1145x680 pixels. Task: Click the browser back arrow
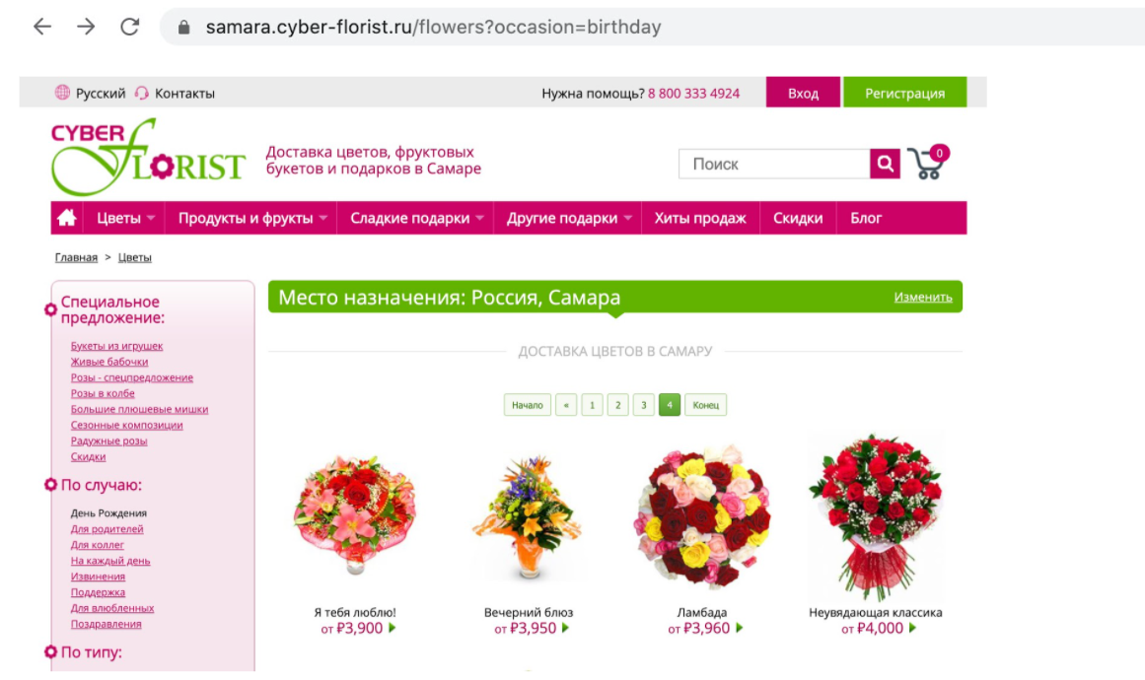tap(42, 28)
